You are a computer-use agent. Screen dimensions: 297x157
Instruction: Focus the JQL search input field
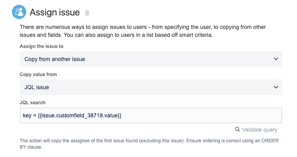pyautogui.click(x=151, y=115)
